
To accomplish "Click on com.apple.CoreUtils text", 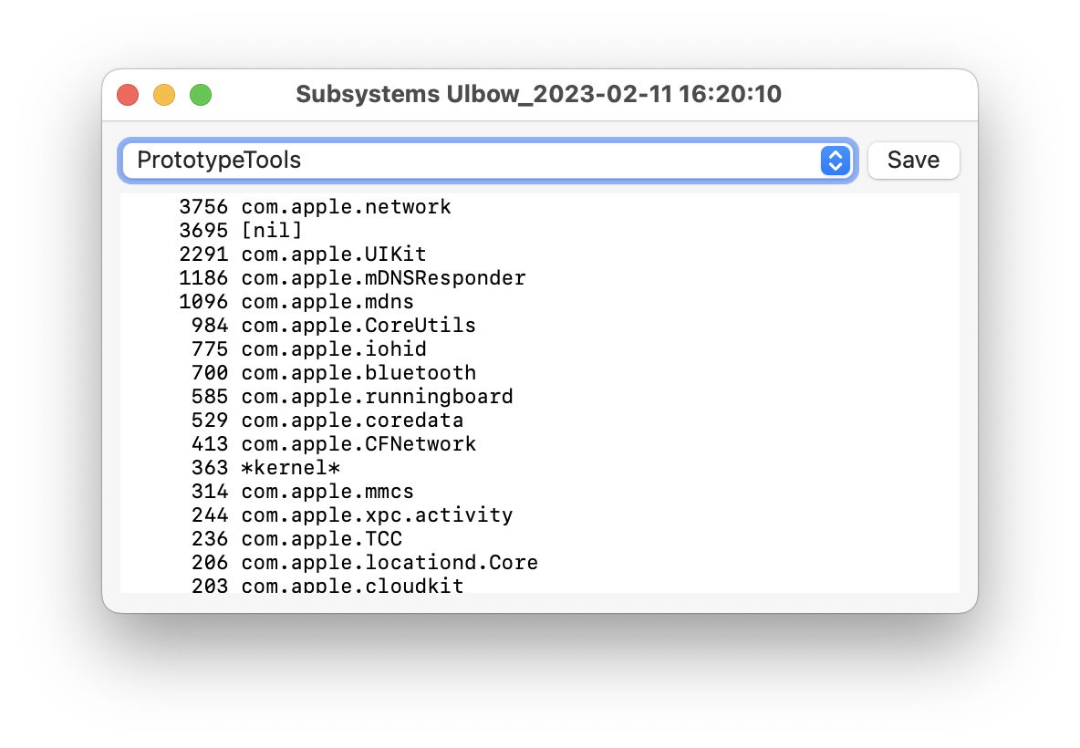I will (x=358, y=326).
